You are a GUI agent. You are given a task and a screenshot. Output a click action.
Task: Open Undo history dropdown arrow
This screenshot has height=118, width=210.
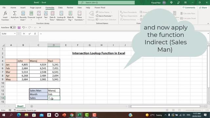tap(26, 28)
